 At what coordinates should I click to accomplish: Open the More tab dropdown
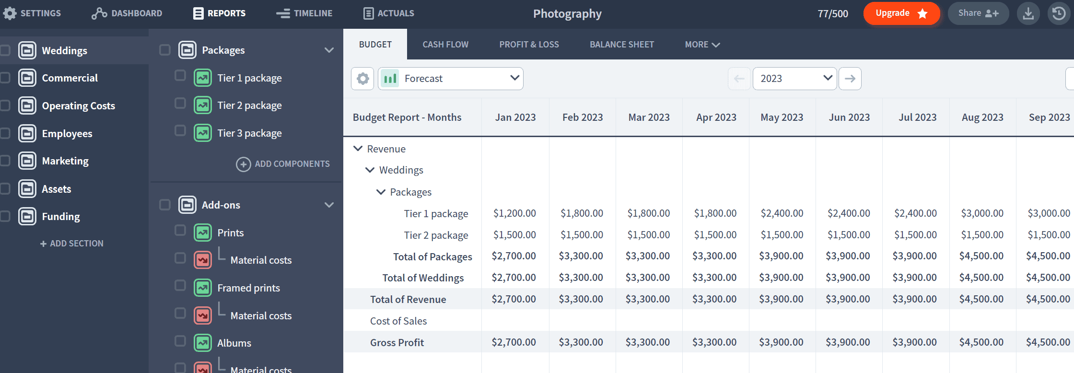tap(702, 44)
